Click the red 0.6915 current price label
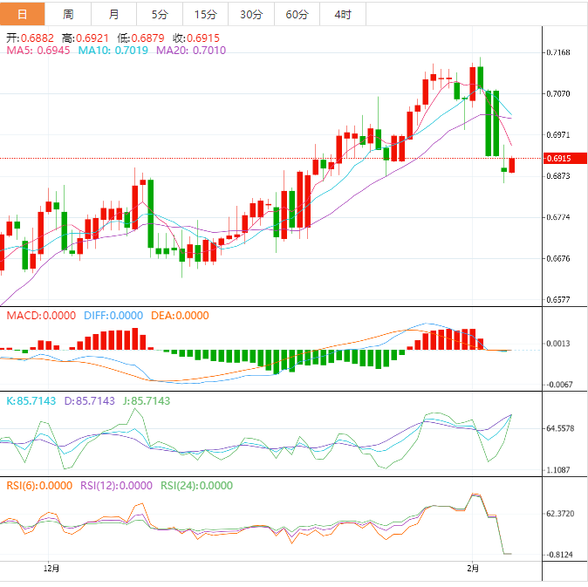The width and height of the screenshot is (588, 587). click(564, 158)
